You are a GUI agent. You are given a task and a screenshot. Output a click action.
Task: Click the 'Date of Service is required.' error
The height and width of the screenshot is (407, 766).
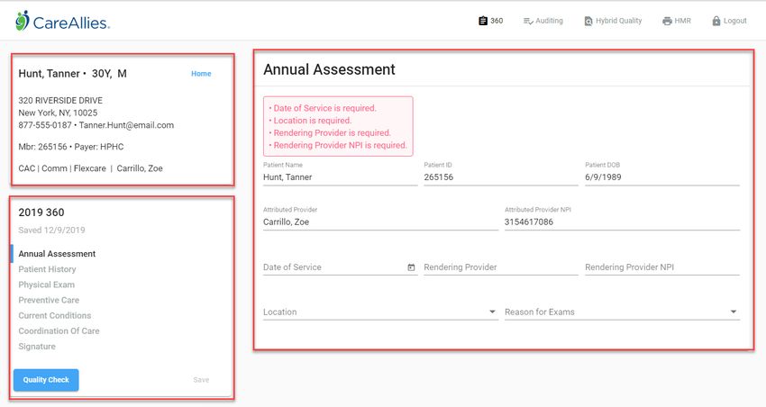323,108
